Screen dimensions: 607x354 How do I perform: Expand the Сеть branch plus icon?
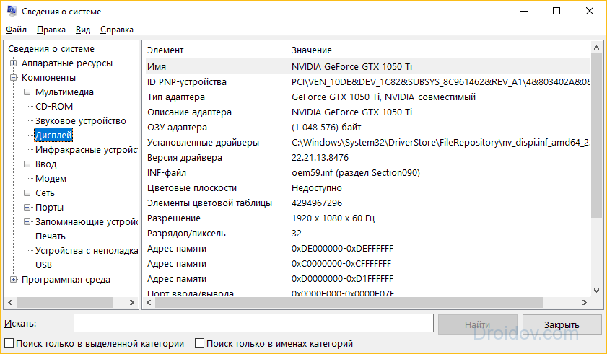click(27, 193)
